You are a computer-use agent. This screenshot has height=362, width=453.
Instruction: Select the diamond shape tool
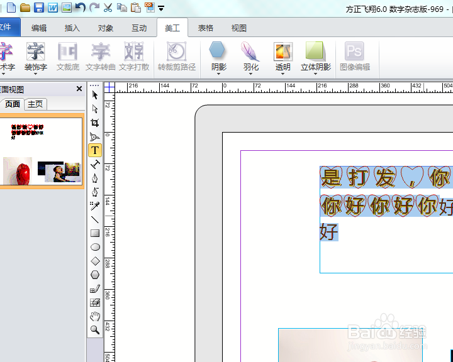95,261
